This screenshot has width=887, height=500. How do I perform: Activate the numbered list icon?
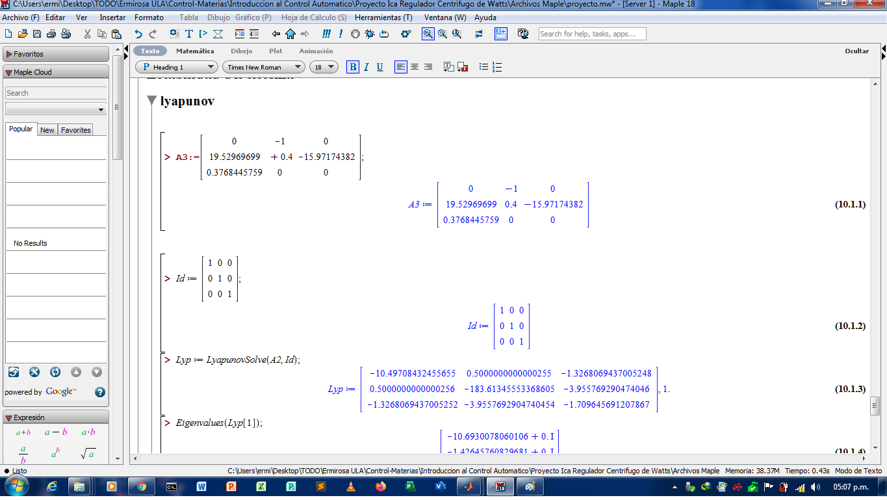[496, 66]
